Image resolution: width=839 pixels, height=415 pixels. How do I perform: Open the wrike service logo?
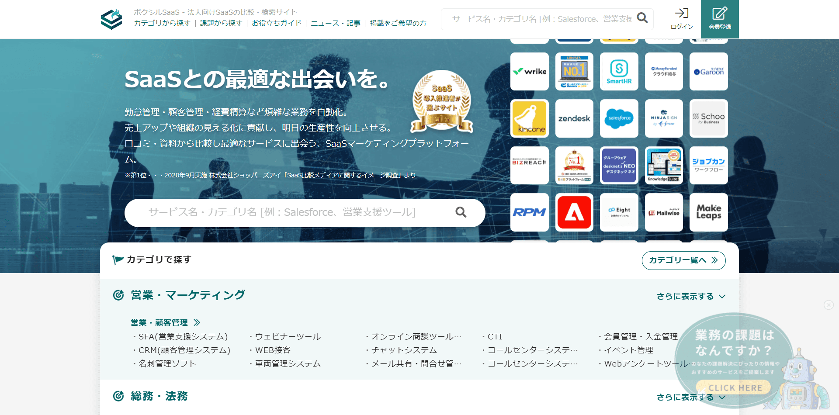(x=530, y=71)
